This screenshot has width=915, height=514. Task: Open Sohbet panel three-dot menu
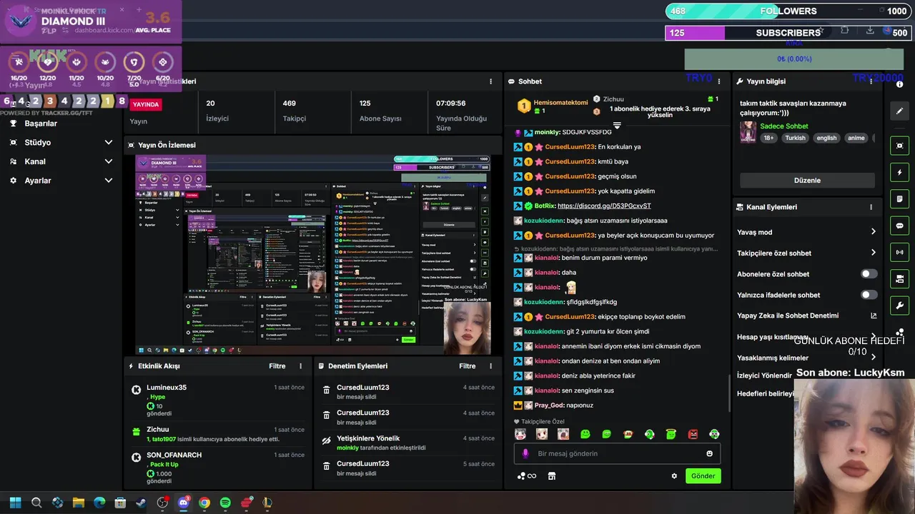(x=719, y=81)
